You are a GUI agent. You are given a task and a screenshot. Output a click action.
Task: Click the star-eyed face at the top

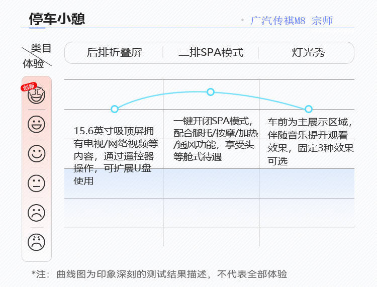click(37, 95)
